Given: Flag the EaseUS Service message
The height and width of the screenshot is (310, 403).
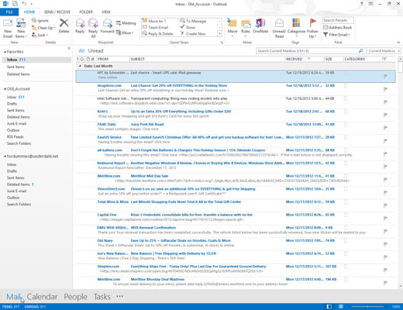Looking at the screenshot, I should 385,141.
